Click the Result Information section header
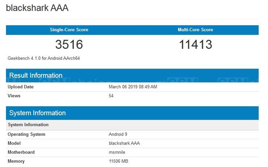Viewport: 268px width, 167px height. 132,76
